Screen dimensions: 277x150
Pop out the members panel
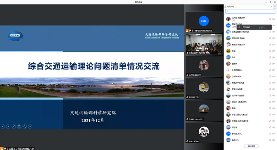coord(269,7)
